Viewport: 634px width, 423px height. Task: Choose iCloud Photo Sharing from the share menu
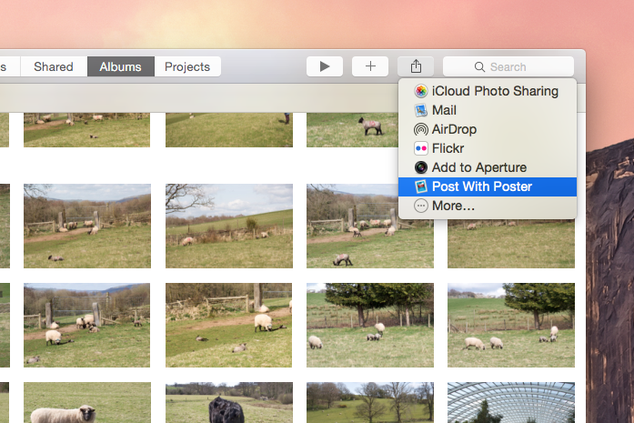[x=488, y=91]
